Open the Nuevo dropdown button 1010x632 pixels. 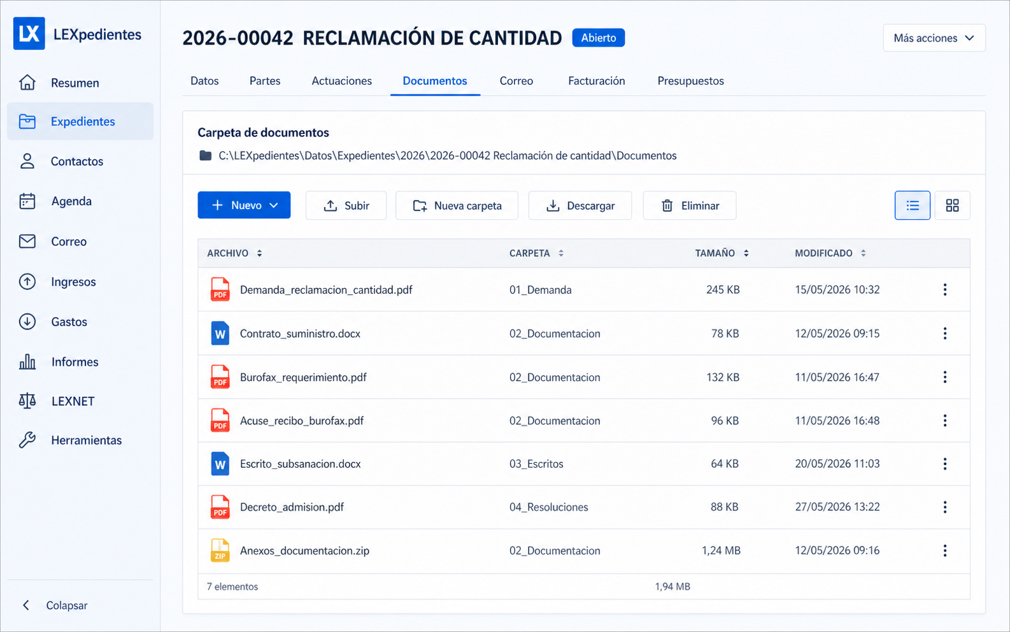point(244,205)
